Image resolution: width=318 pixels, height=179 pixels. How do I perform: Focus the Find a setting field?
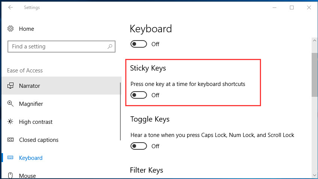61,47
